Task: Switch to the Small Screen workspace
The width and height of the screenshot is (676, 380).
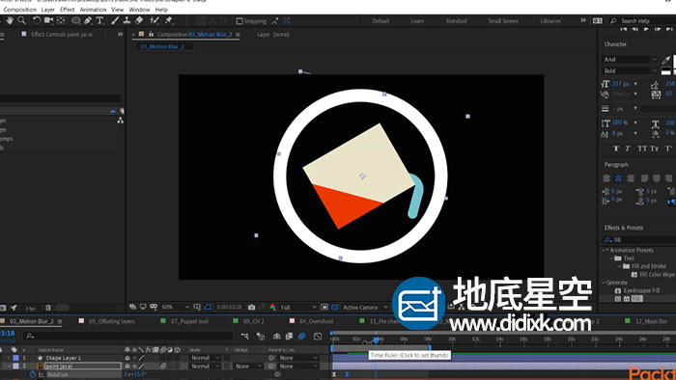Action: 503,20
